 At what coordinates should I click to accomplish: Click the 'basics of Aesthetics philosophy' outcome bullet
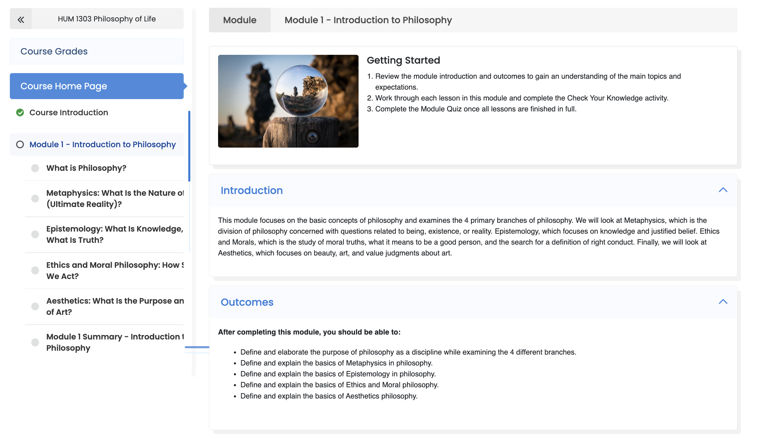pyautogui.click(x=329, y=396)
